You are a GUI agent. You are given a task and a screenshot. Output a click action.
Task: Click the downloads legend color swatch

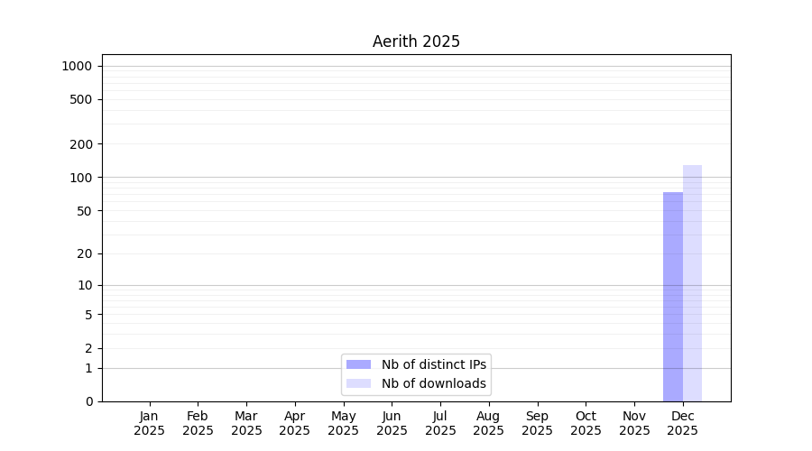tap(358, 383)
